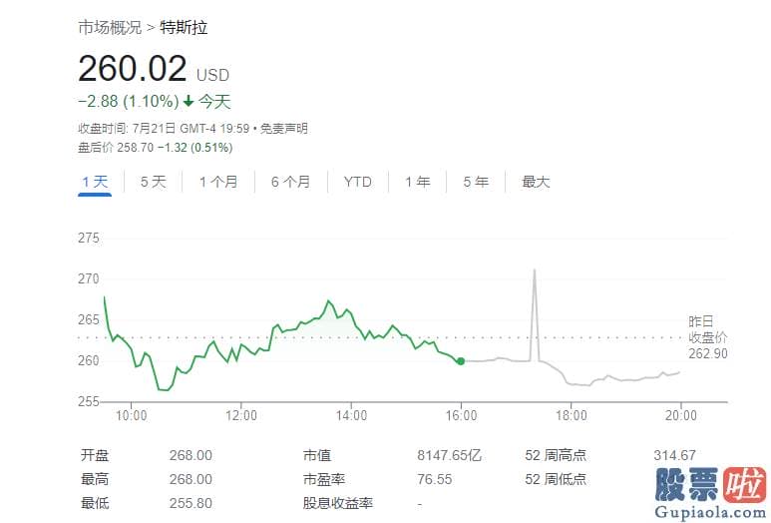The image size is (771, 523).
Task: Click the 20:00 time axis label
Action: 681,416
